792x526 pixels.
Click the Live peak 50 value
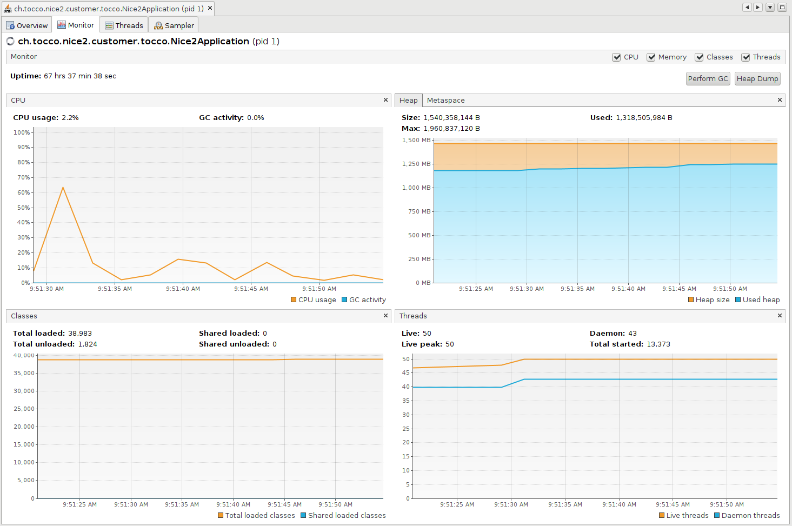coord(450,344)
